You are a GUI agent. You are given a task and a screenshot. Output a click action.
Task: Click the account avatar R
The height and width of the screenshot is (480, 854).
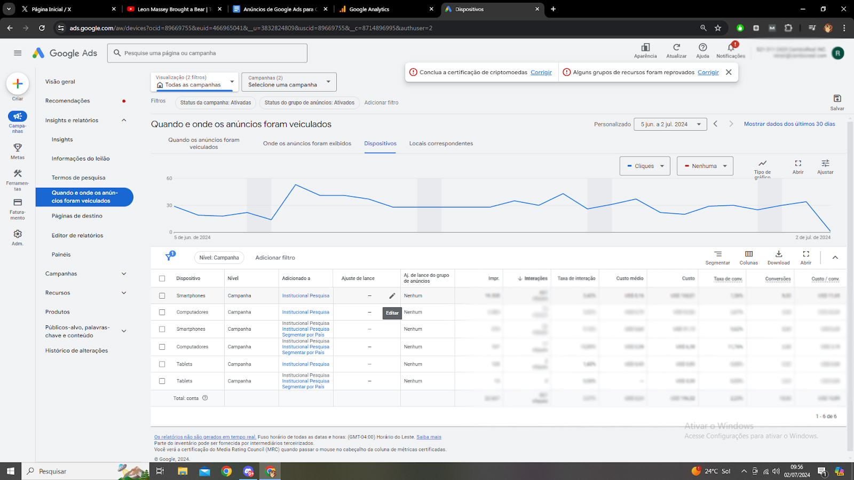pos(838,53)
